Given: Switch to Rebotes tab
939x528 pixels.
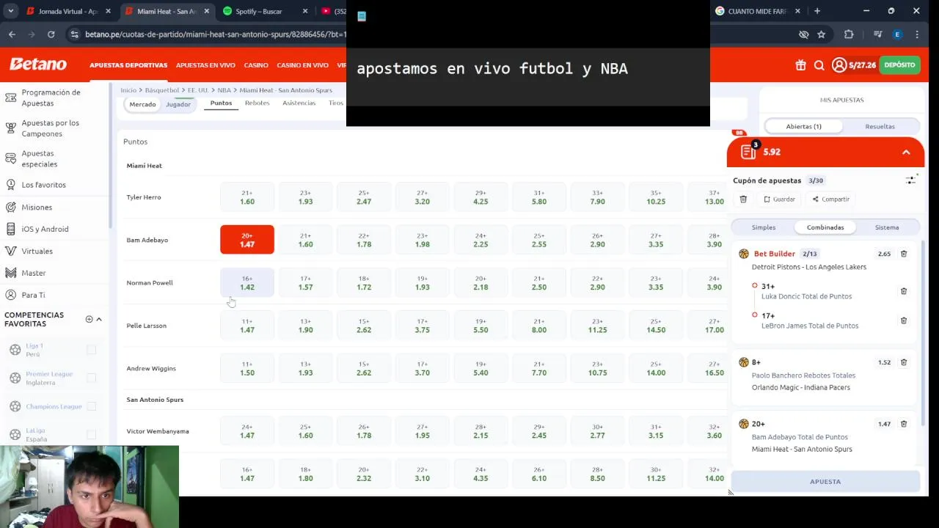Looking at the screenshot, I should (x=257, y=103).
